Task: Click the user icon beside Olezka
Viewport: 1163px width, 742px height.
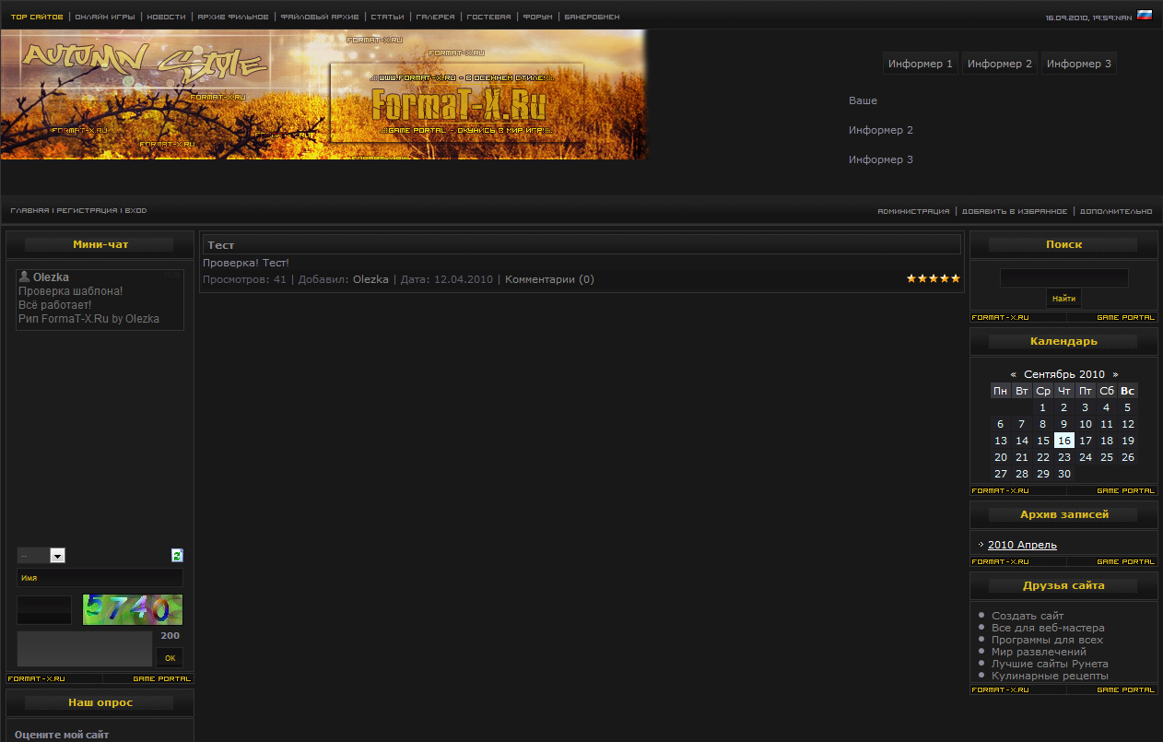Action: tap(24, 277)
